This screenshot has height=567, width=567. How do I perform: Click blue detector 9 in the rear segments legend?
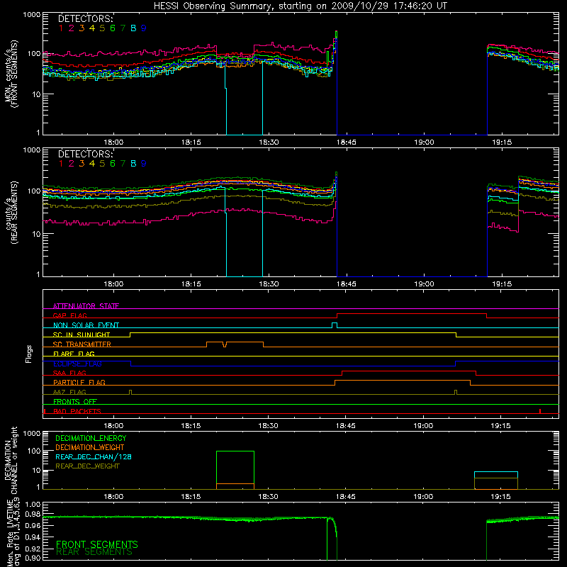[x=144, y=164]
